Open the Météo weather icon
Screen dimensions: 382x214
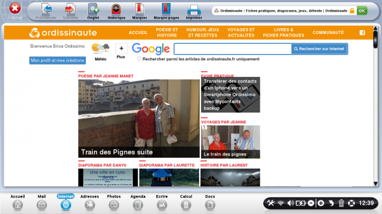100,49
